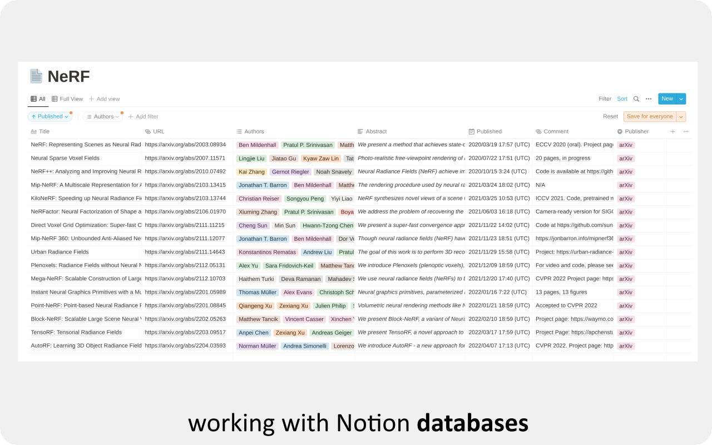Click the New button
Image resolution: width=712 pixels, height=445 pixels.
click(667, 99)
